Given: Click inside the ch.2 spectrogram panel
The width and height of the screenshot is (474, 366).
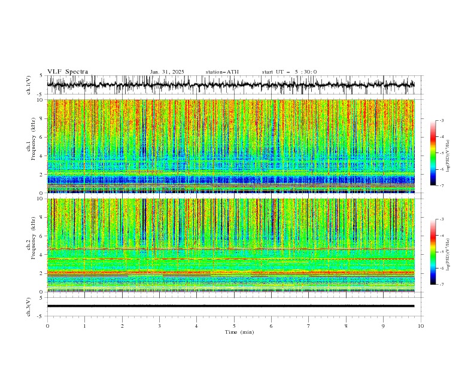Looking at the screenshot, I should coord(230,245).
